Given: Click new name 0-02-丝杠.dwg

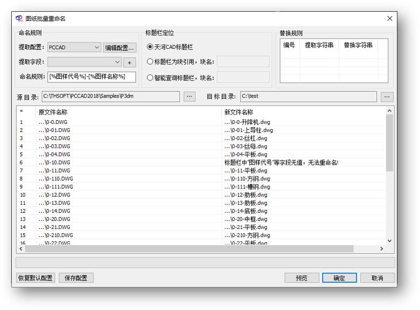Looking at the screenshot, I should click(x=246, y=138).
